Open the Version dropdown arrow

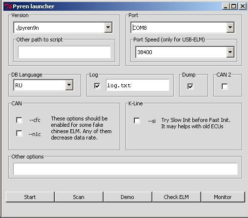pyautogui.click(x=108, y=27)
